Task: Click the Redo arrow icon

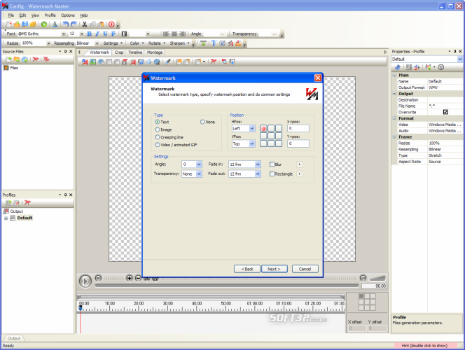Action: 74,24
